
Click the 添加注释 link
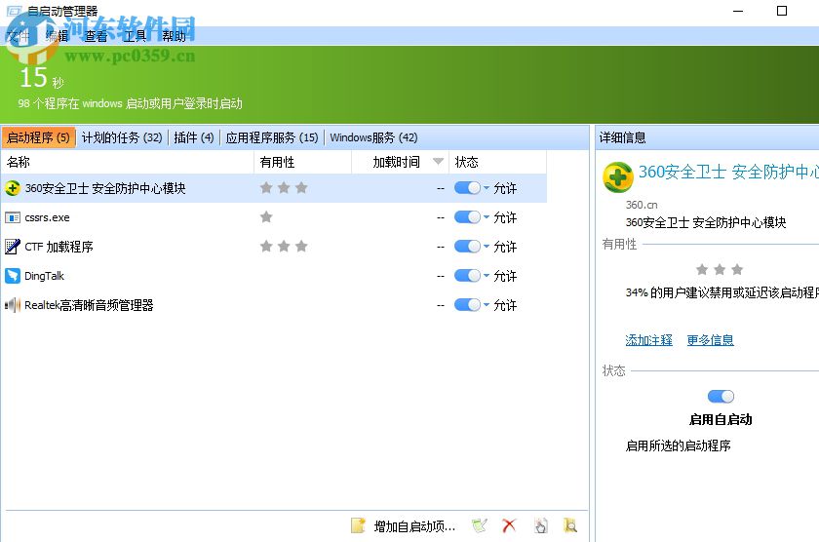tap(648, 340)
